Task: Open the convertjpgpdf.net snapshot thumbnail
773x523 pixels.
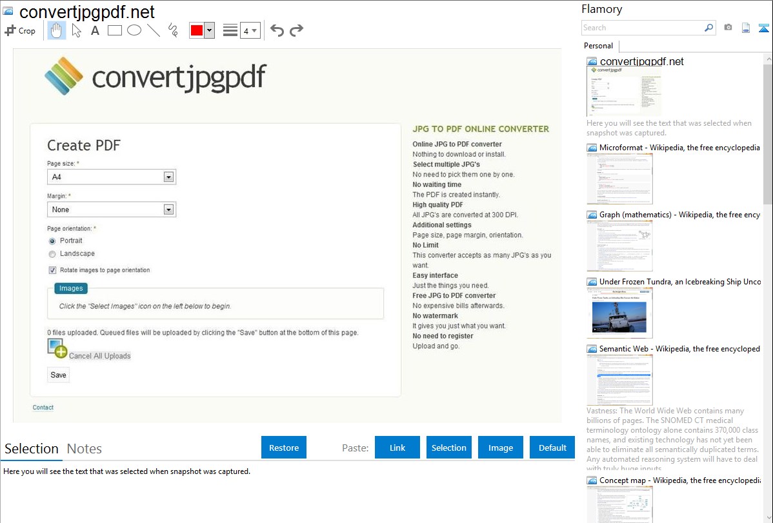Action: coord(623,91)
